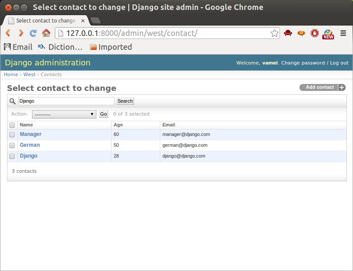Sort by the Name column header
Image resolution: width=353 pixels, height=271 pixels.
point(26,125)
